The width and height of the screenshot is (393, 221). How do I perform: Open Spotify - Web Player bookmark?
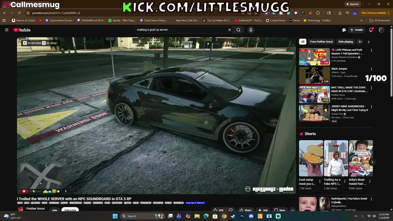122,21
